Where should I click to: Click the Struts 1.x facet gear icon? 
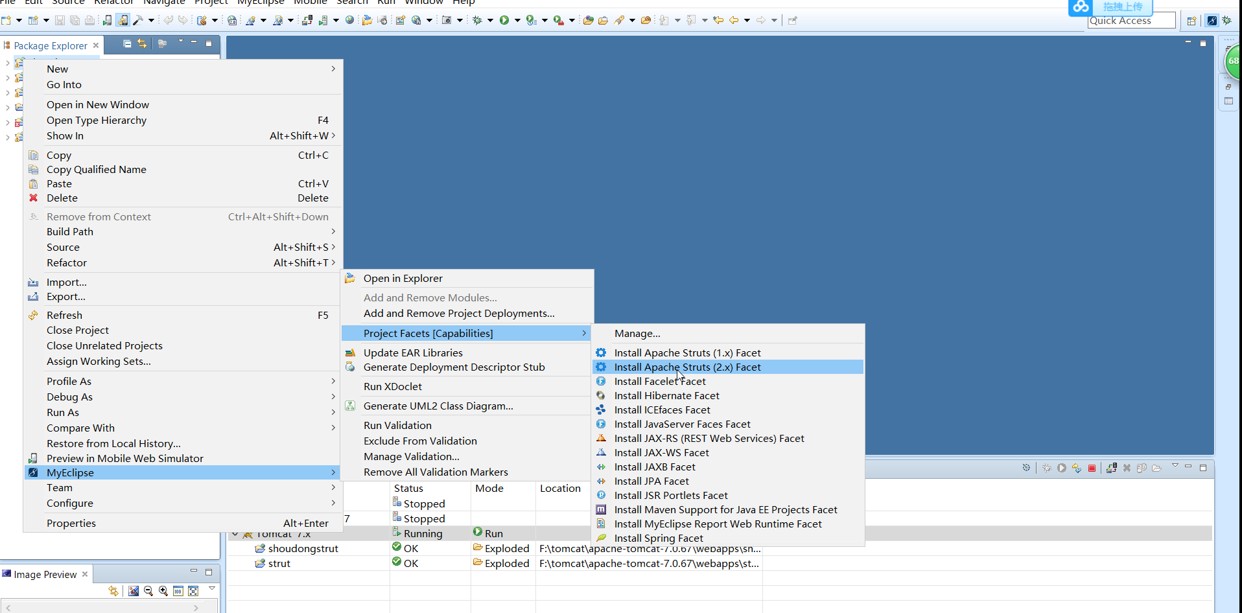coord(601,353)
